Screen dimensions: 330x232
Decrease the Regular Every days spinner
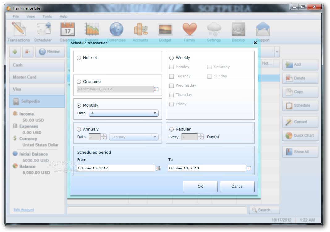click(x=201, y=139)
